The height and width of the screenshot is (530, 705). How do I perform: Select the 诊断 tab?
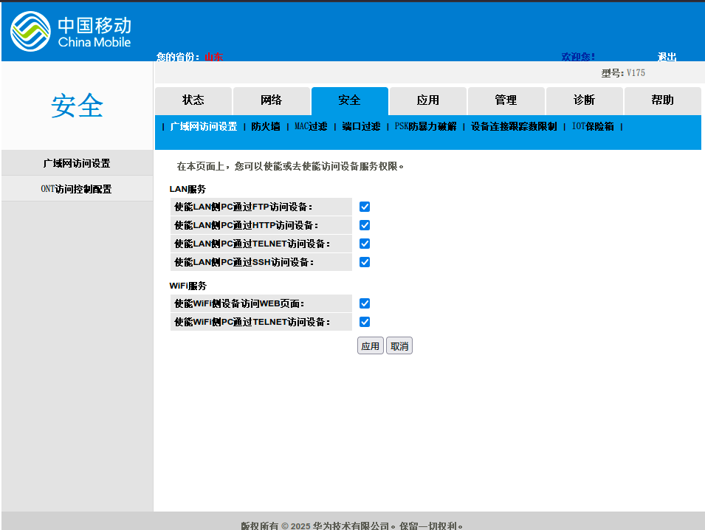[584, 100]
